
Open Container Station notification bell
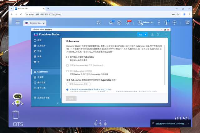[x=158, y=35]
